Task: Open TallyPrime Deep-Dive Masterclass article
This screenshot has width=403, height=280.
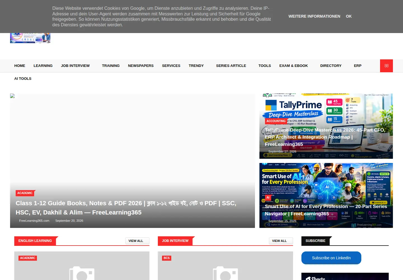Action: (325, 137)
